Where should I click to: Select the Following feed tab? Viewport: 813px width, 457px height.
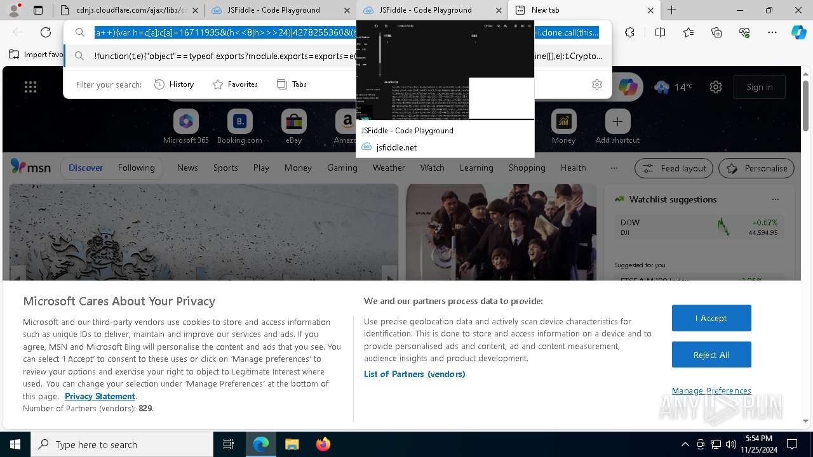pos(136,168)
